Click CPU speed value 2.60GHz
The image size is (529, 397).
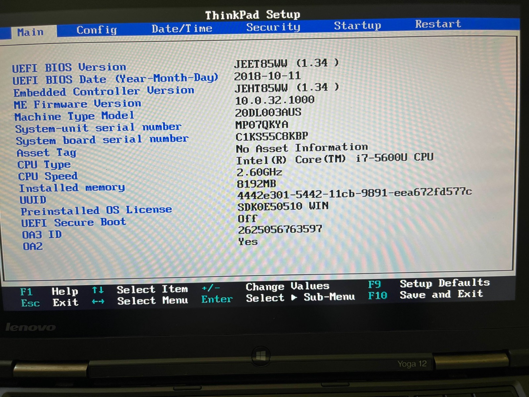(260, 172)
